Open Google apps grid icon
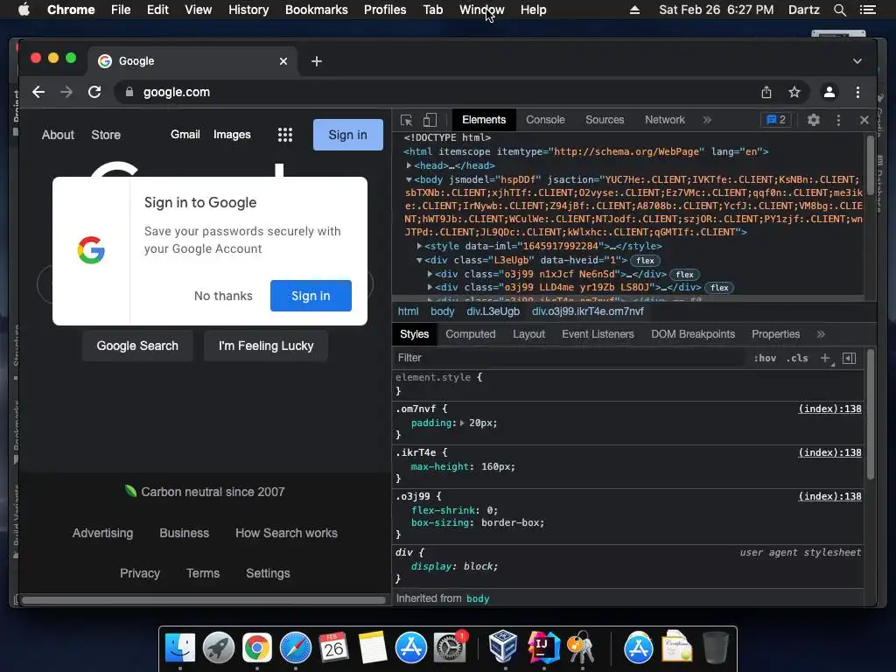The width and height of the screenshot is (896, 672). [285, 135]
